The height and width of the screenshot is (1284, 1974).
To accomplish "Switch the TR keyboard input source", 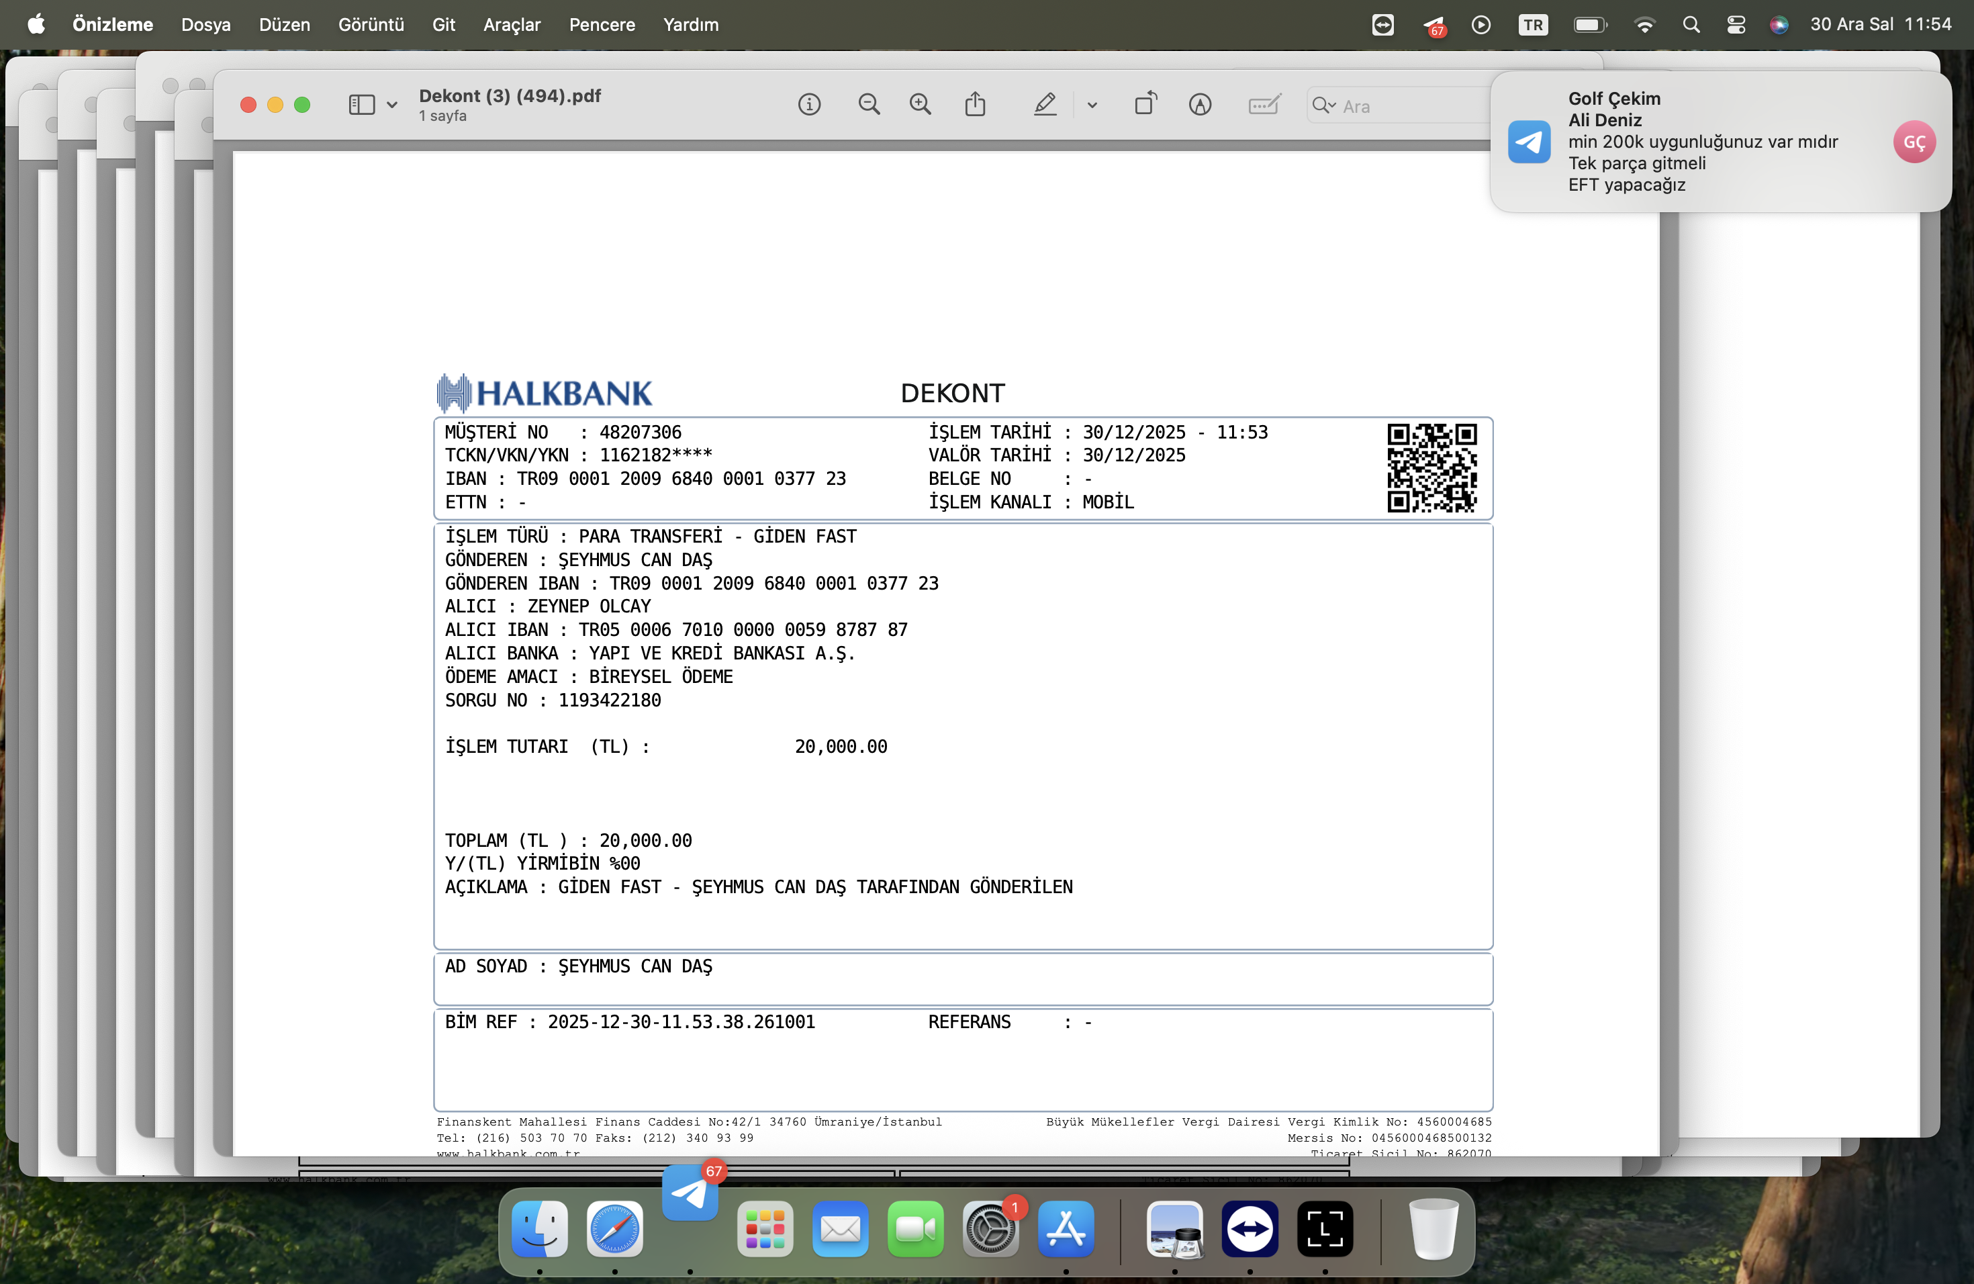I will (1533, 25).
